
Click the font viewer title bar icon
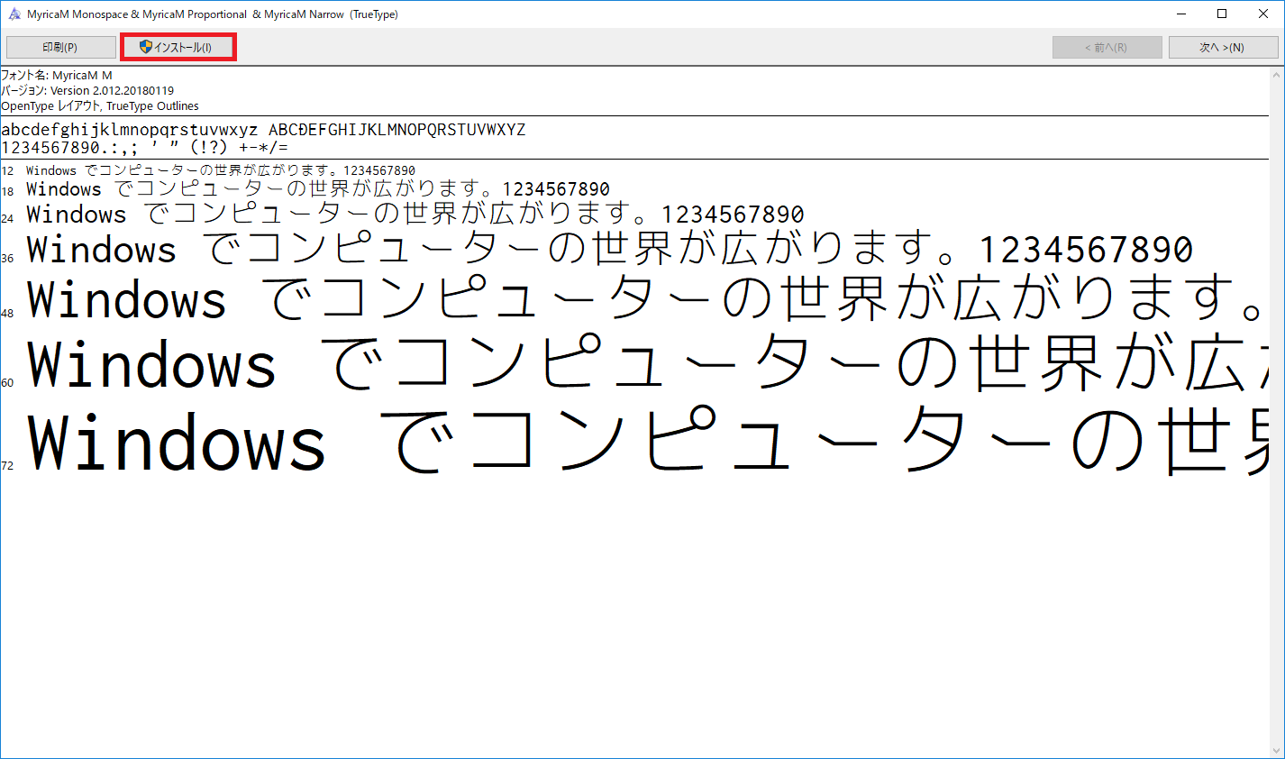click(x=14, y=14)
